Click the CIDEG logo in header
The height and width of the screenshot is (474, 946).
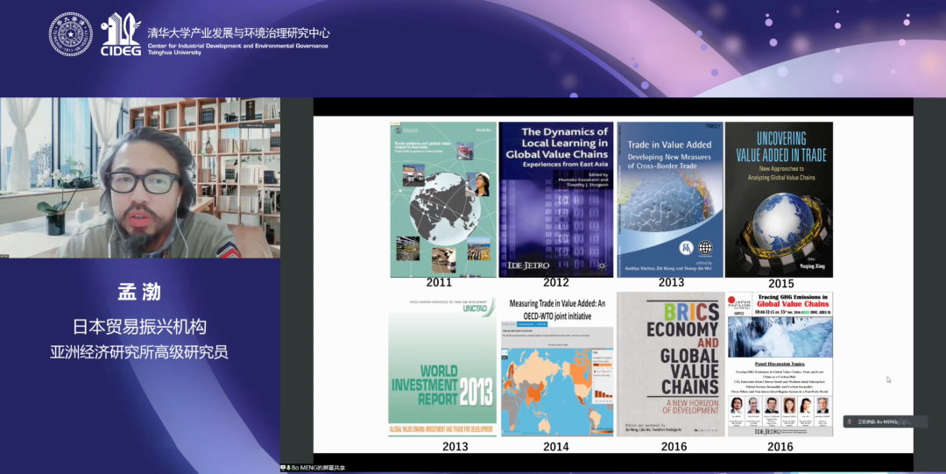120,34
